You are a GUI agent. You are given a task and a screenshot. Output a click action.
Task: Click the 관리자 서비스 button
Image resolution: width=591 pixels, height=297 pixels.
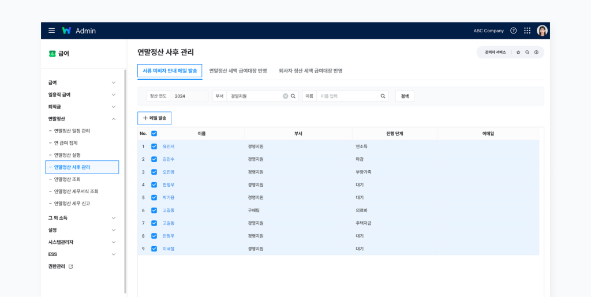click(x=496, y=52)
